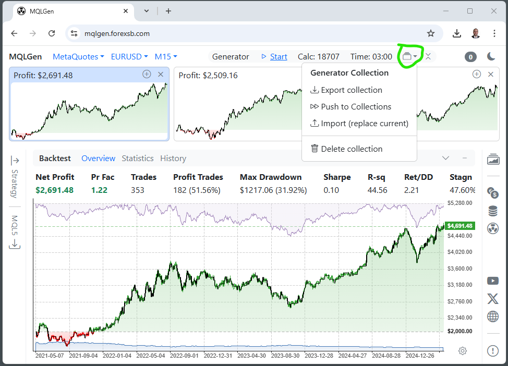The image size is (508, 366).
Task: Click the X icon beside the collection menu
Action: point(428,56)
